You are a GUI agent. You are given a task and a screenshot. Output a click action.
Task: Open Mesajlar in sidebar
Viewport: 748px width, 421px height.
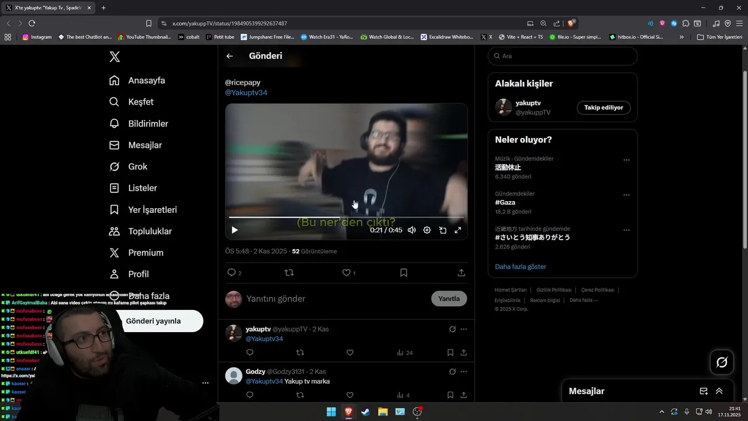[136, 145]
